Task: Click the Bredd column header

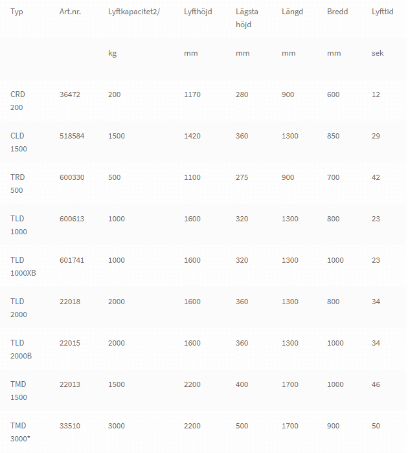Action: (x=337, y=12)
